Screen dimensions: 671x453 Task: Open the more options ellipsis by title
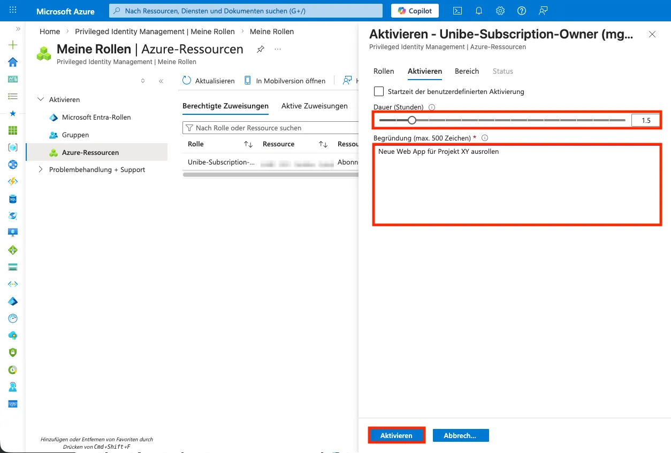tap(278, 49)
